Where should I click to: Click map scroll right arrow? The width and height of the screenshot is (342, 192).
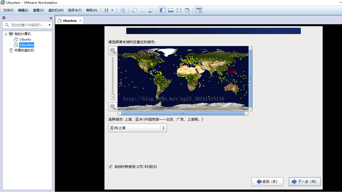coord(246,113)
